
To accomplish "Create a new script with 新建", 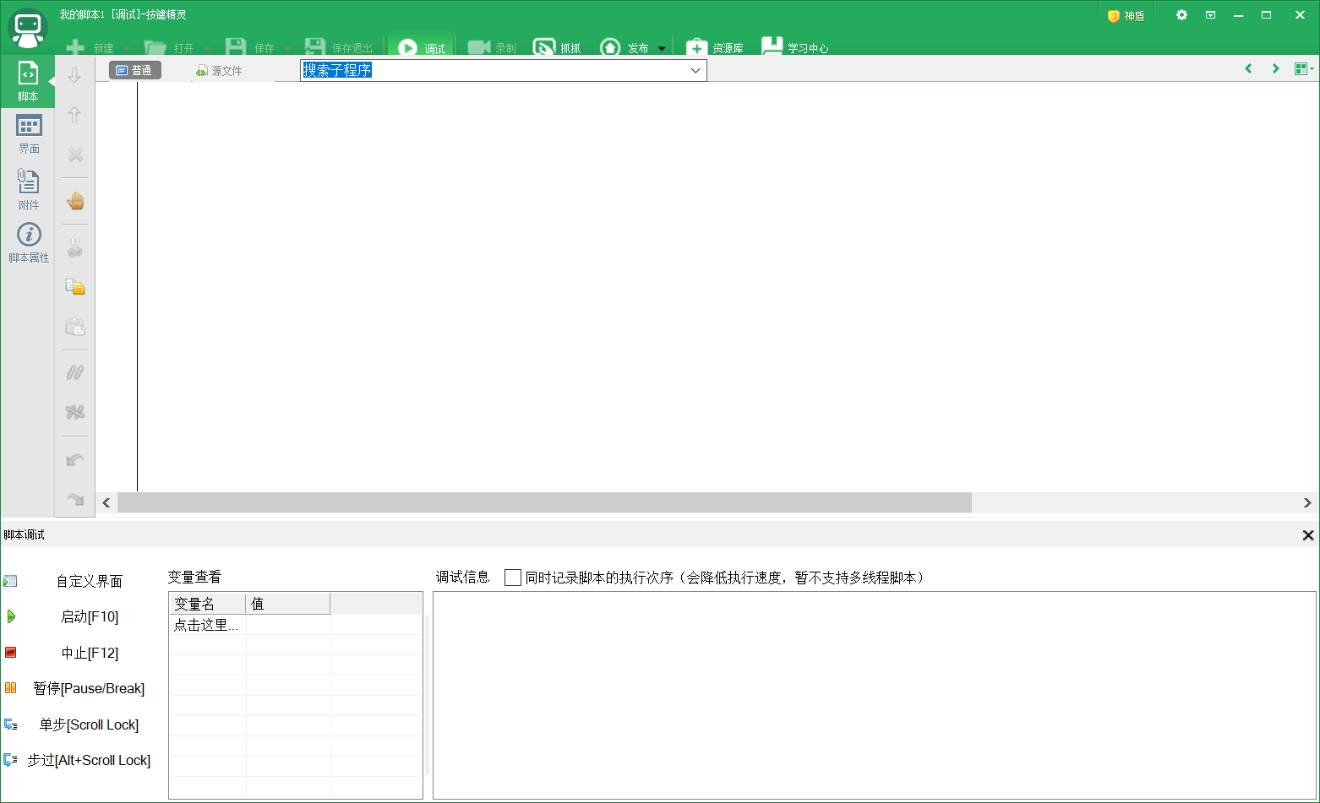I will click(90, 47).
